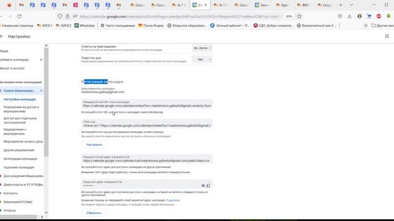This screenshot has height=221, width=394.
Task: Open the WhatsApp bookmark
Action: tap(85, 26)
